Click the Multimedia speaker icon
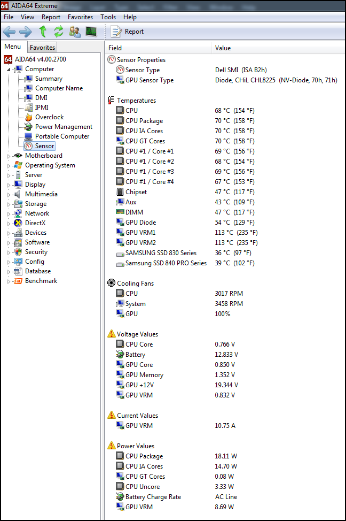346x521 pixels. pos(18,194)
